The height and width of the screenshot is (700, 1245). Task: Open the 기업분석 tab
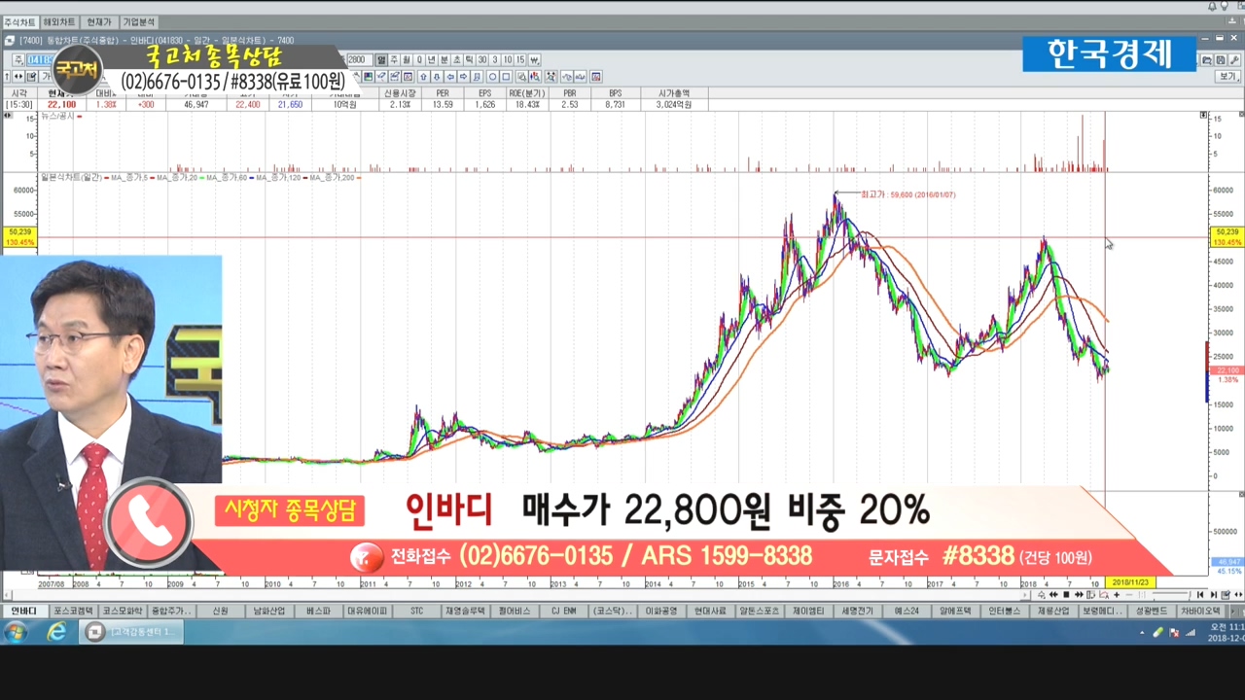139,21
